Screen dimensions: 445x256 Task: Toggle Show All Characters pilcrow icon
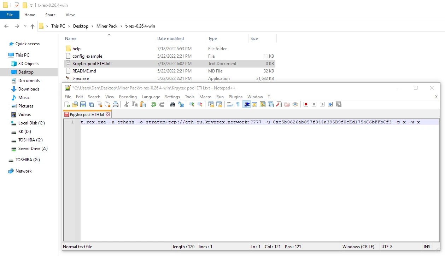pos(238,104)
